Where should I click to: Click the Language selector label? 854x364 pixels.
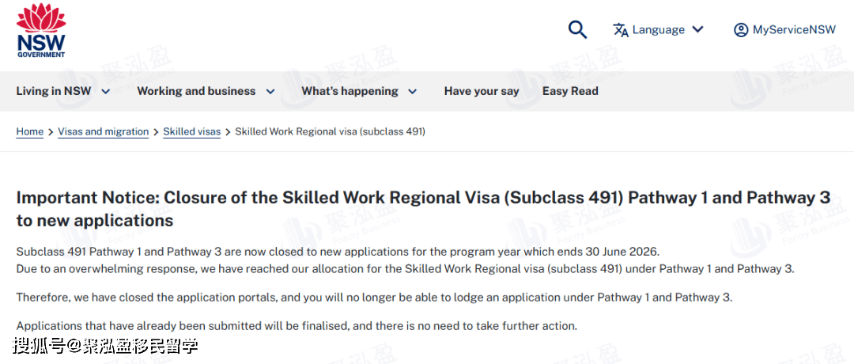(x=658, y=30)
